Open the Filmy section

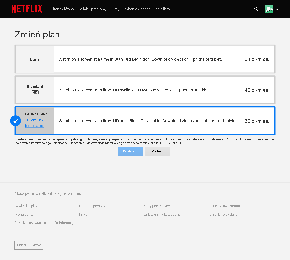tap(115, 9)
